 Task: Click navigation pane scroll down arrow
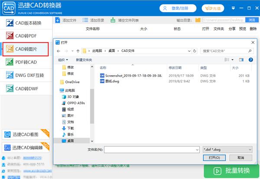[x=92, y=141]
